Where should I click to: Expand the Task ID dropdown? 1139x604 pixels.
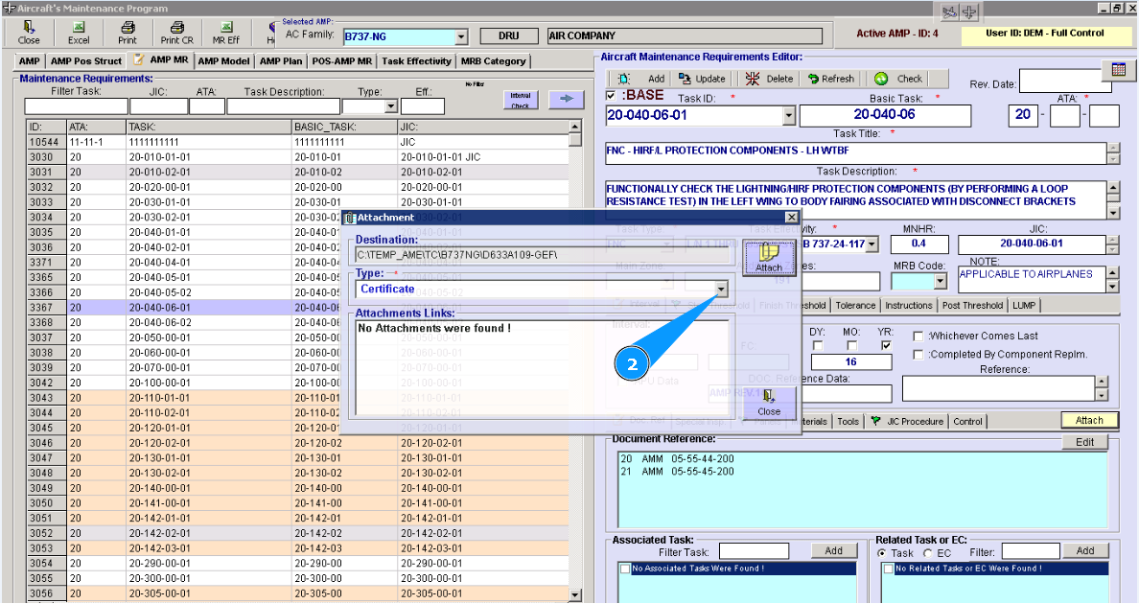tap(789, 115)
